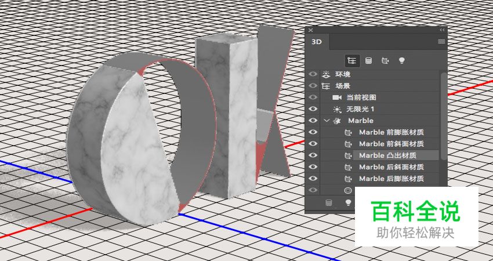The height and width of the screenshot is (261, 493).
Task: Click material icon beside Marble 后膨胀材质
Action: (x=348, y=179)
